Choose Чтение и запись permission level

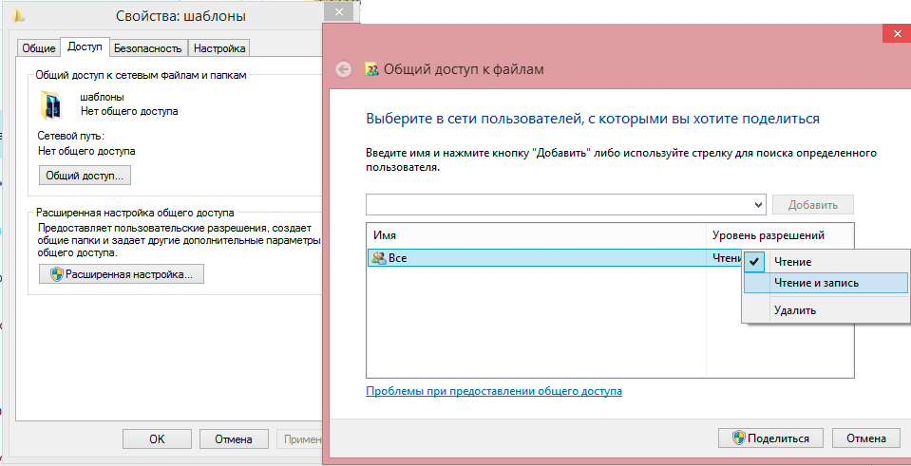coord(816,283)
